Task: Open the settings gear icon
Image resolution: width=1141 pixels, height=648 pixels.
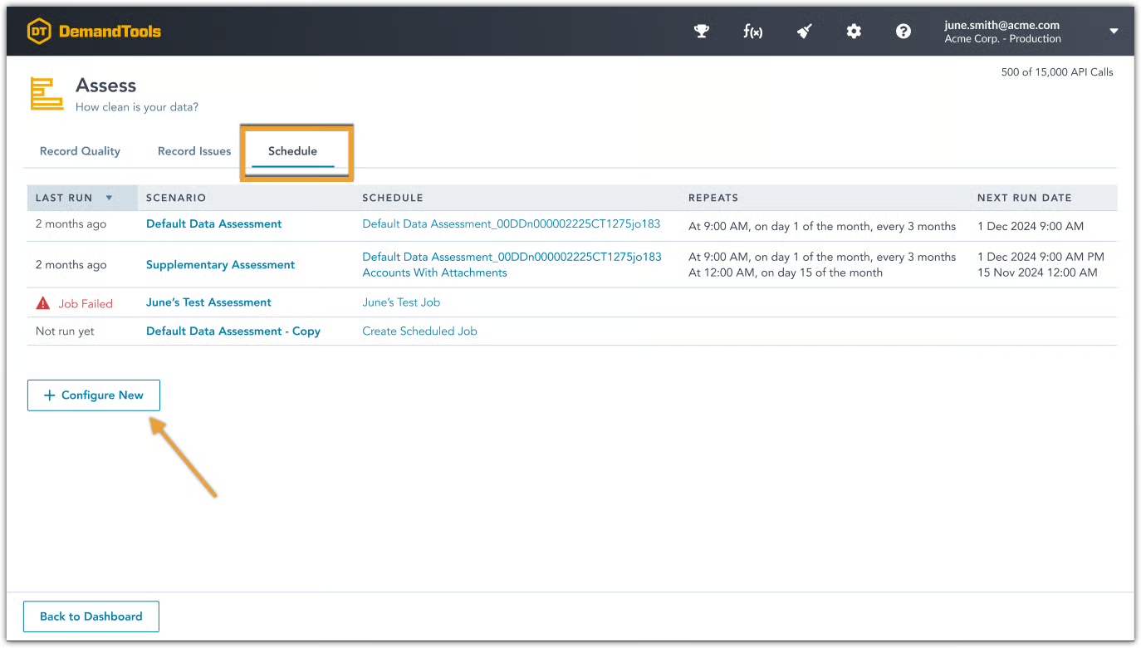Action: (854, 32)
